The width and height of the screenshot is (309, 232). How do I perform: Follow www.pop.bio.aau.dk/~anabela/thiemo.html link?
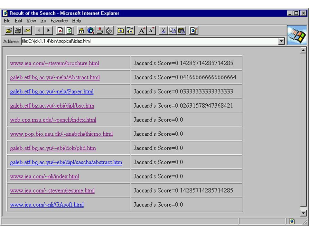[61, 134]
